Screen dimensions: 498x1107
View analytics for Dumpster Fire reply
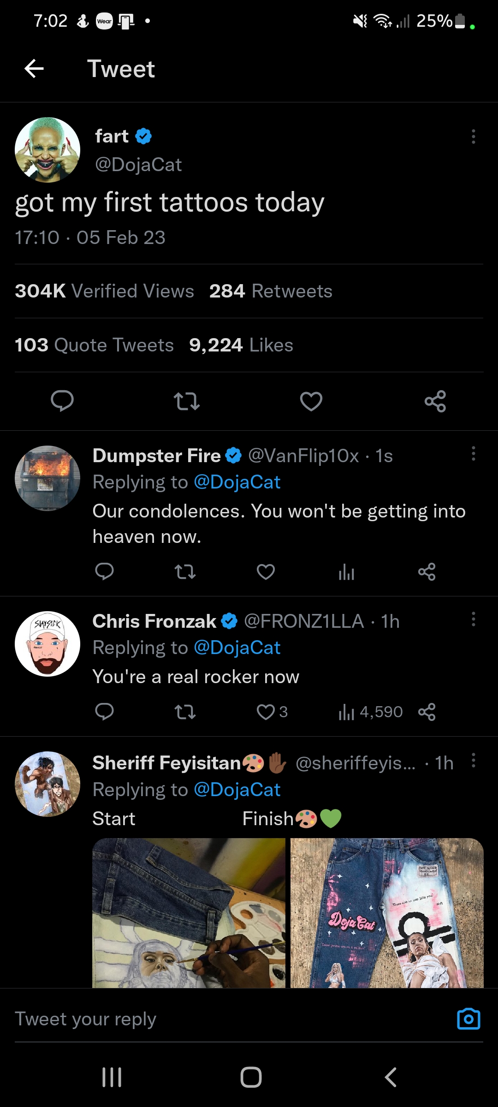coord(346,572)
